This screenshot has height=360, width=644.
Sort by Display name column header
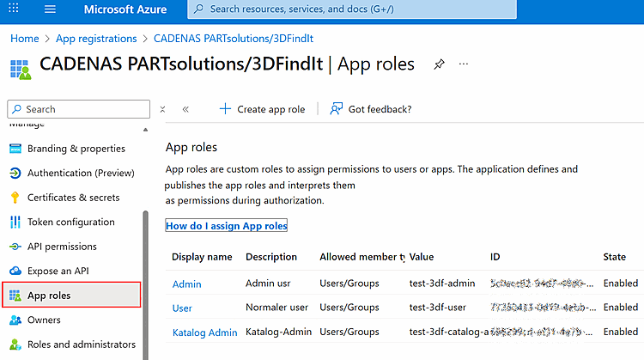[202, 257]
